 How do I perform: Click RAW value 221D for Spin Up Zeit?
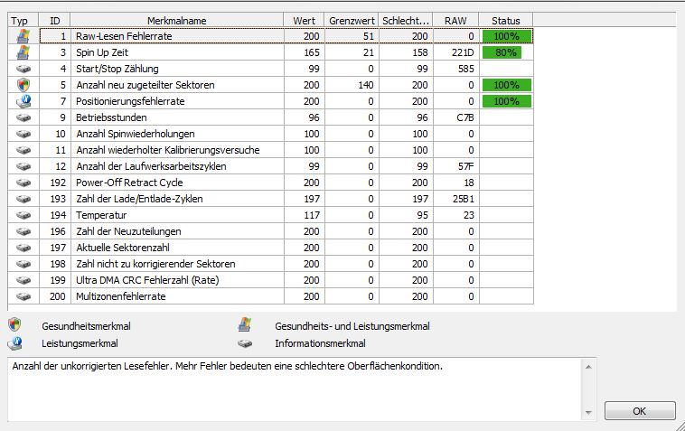coord(463,52)
